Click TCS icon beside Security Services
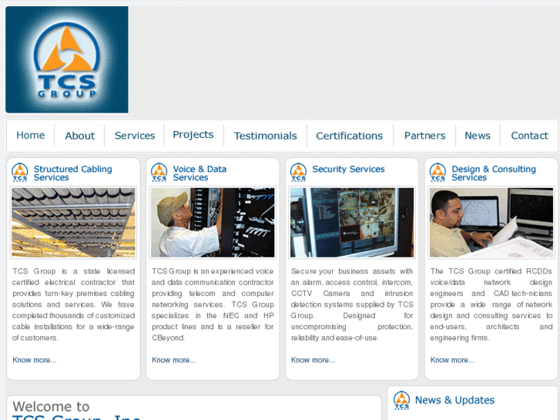The height and width of the screenshot is (420, 560). pos(299,173)
